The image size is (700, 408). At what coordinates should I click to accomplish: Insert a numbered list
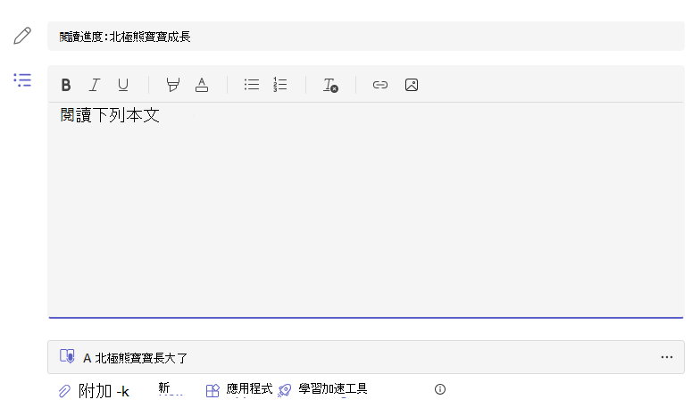pos(280,84)
